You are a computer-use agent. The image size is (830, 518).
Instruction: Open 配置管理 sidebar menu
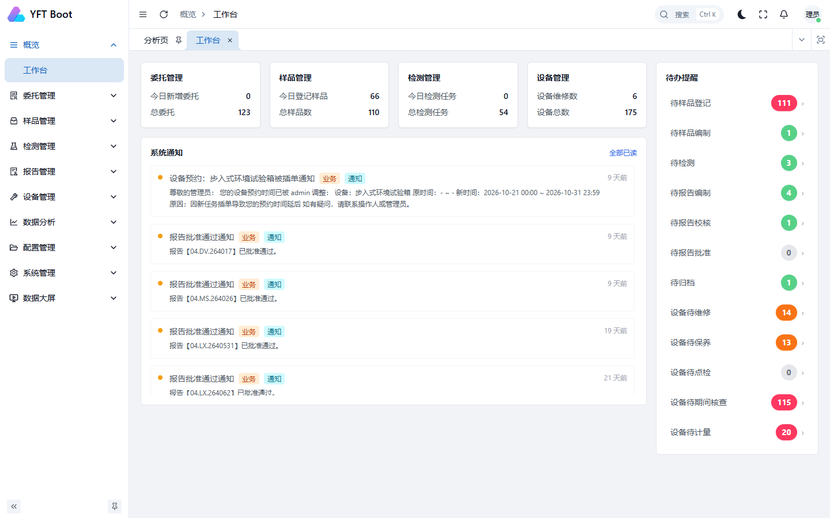click(x=64, y=247)
